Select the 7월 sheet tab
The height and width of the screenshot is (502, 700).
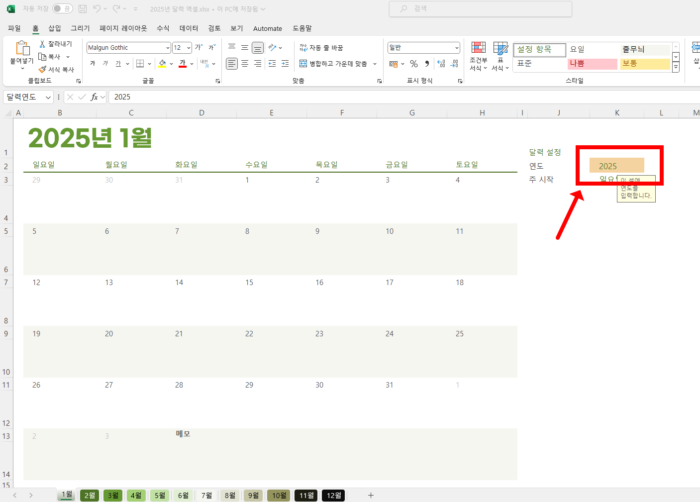tap(206, 496)
